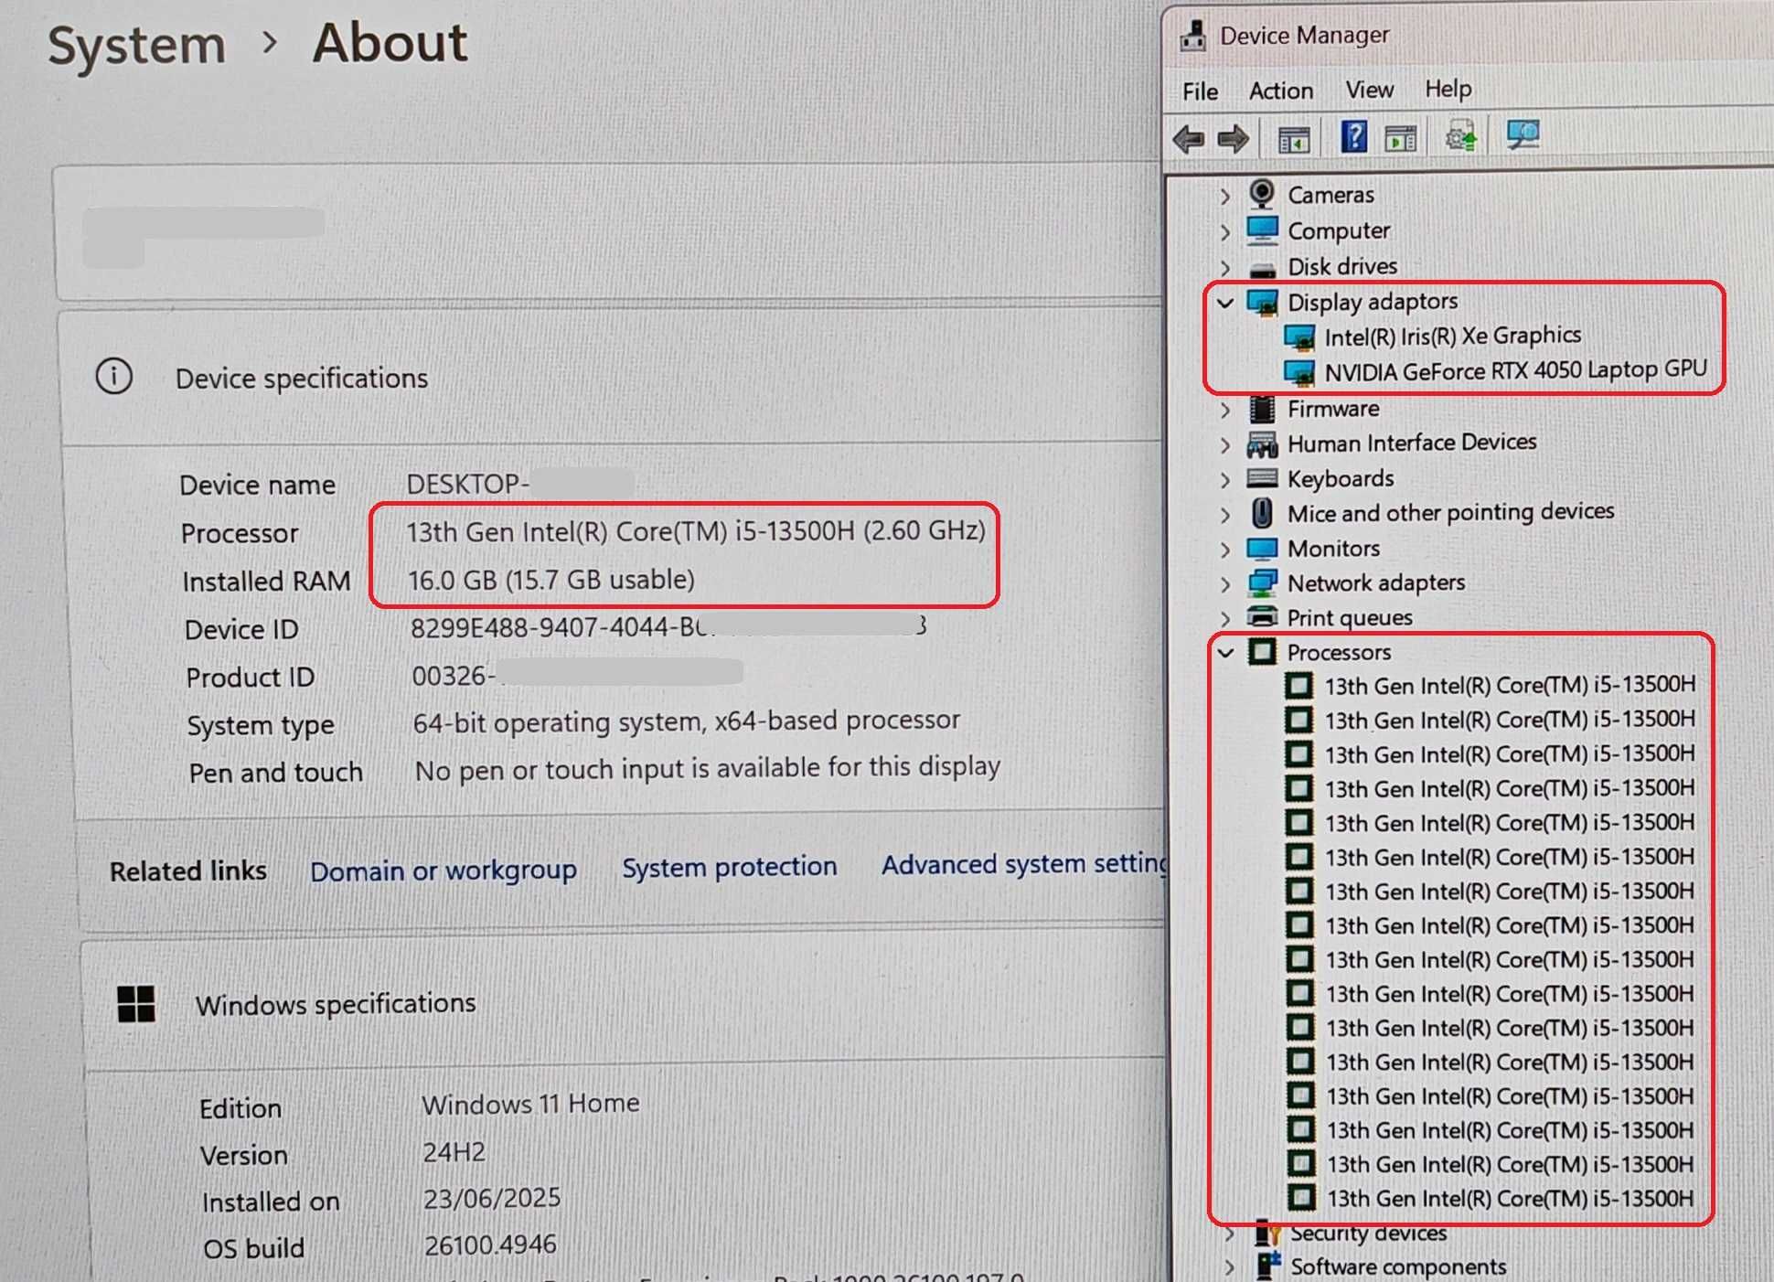The height and width of the screenshot is (1282, 1774).
Task: Select the Software components label
Action: 1398,1266
